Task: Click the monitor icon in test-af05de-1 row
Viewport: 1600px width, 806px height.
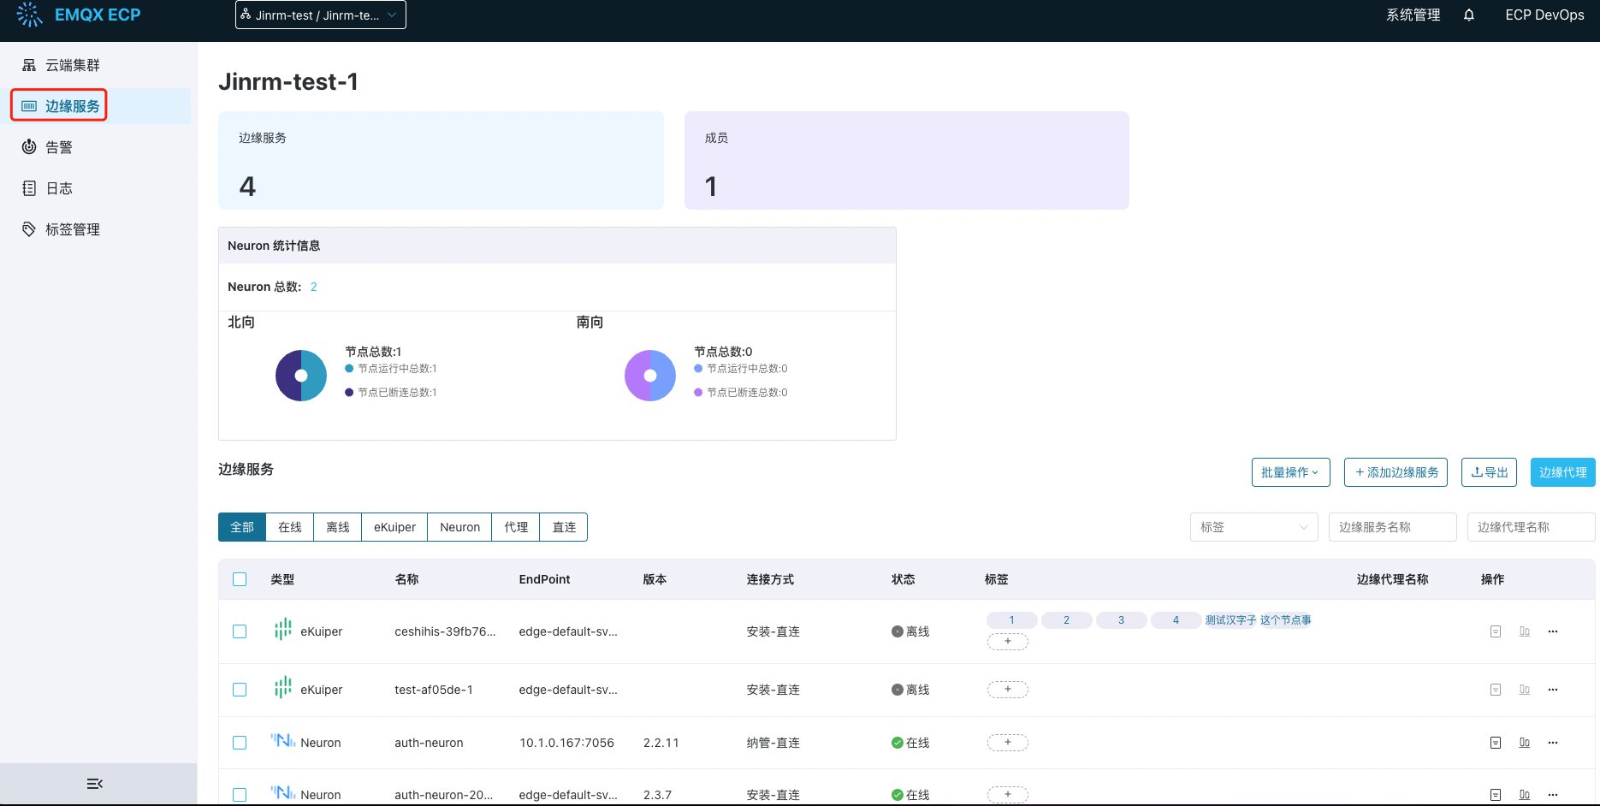Action: point(1524,689)
